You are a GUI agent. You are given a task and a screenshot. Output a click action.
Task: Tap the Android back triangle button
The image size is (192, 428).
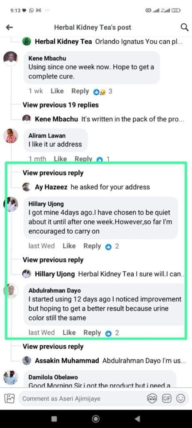tap(137, 419)
